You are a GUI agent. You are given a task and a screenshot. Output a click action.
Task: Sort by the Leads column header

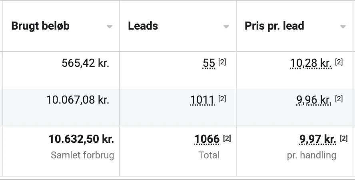pos(143,26)
